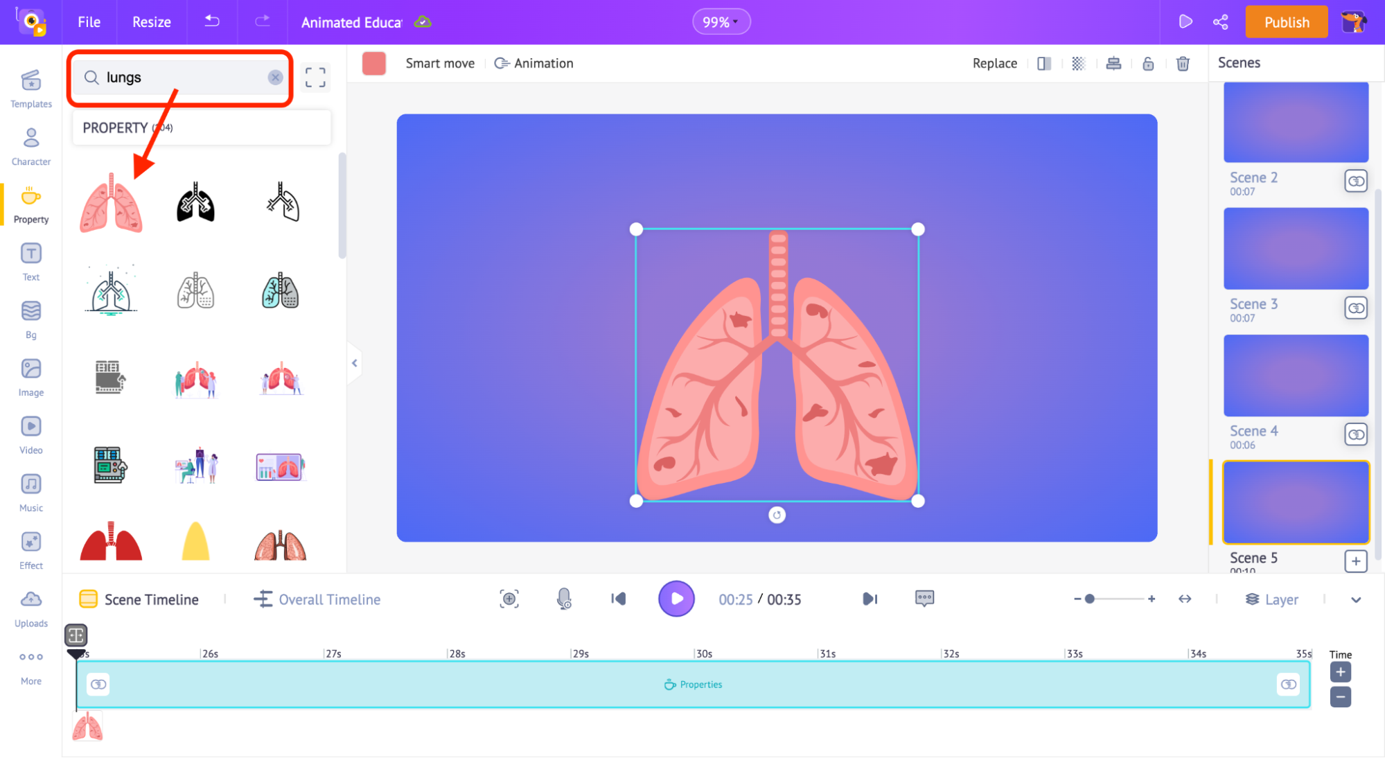This screenshot has height=758, width=1385.
Task: Click the lungs search field
Action: (x=182, y=77)
